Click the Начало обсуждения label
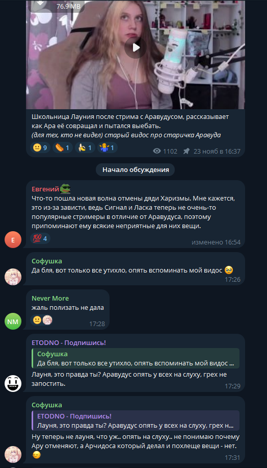The image size is (267, 468). pyautogui.click(x=136, y=170)
